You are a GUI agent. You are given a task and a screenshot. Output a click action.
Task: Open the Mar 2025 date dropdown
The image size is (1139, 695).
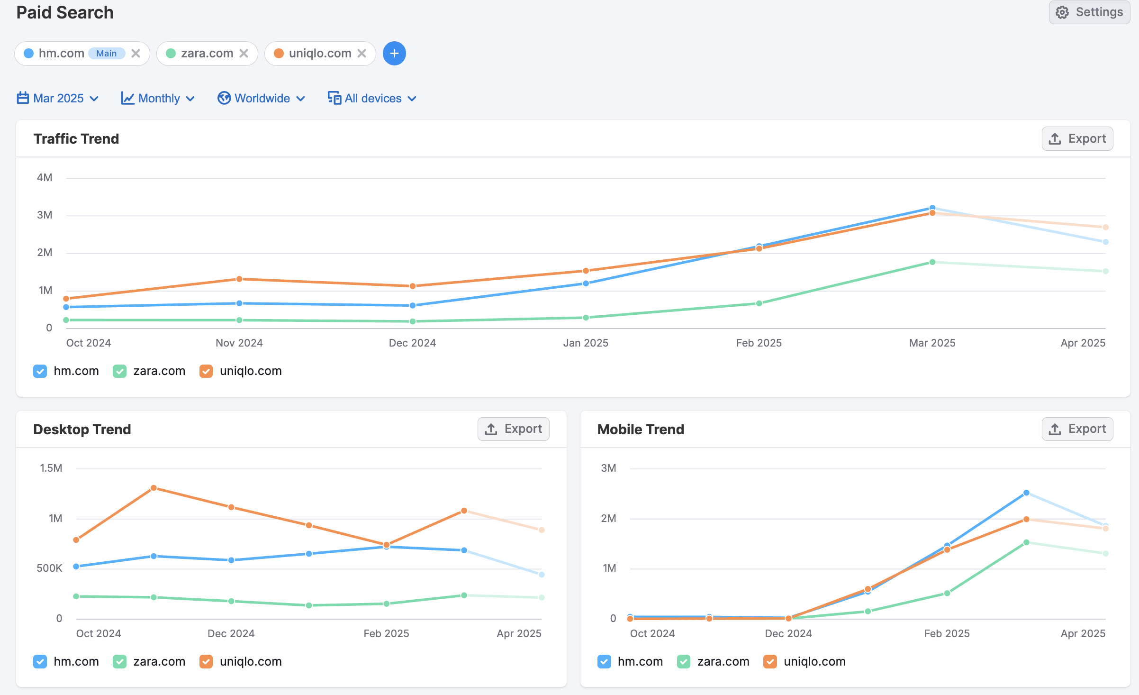(x=58, y=98)
